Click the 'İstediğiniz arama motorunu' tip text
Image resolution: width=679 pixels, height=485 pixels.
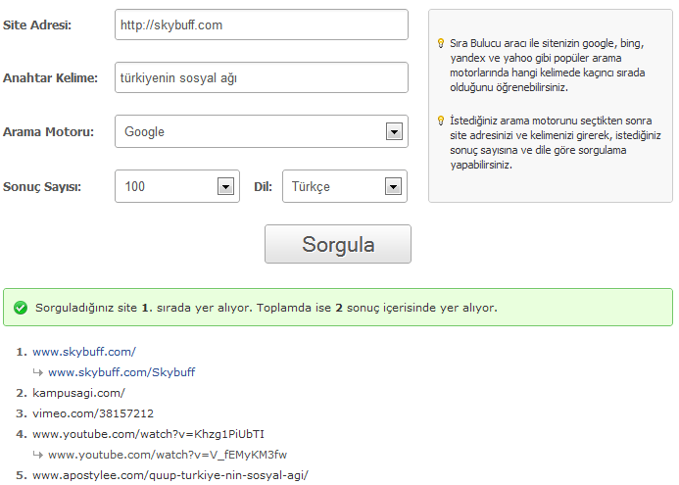tap(556, 142)
